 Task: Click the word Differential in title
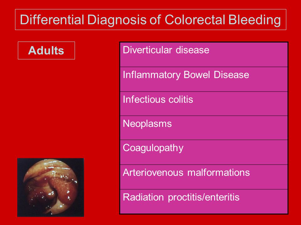(52, 20)
